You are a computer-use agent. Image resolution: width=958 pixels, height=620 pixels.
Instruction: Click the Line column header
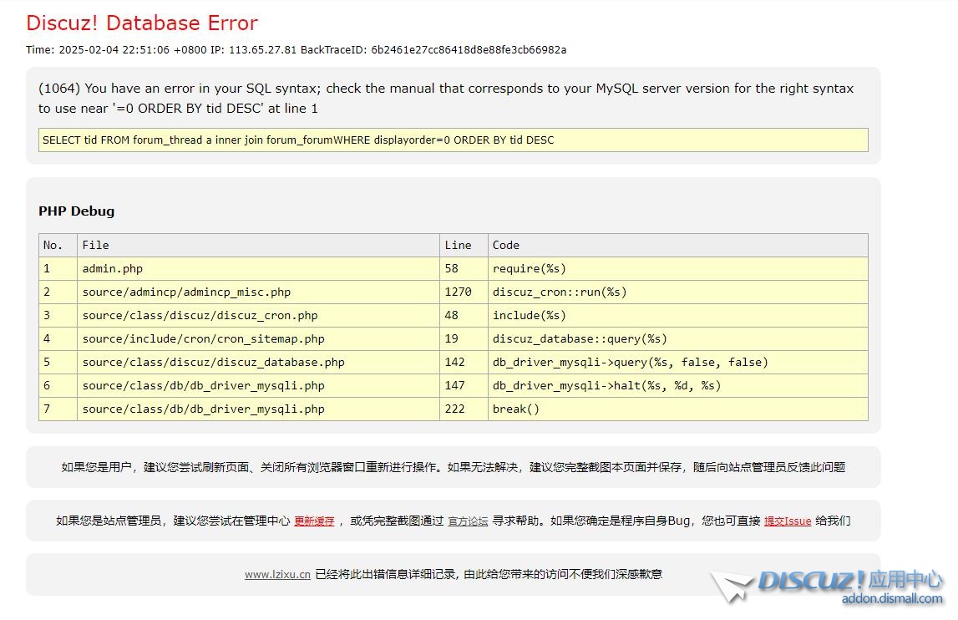pyautogui.click(x=464, y=245)
